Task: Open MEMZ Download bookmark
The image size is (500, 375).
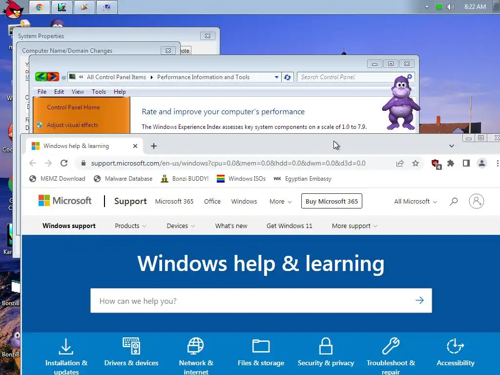Action: tap(58, 179)
